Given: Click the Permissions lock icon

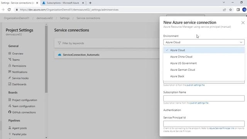Looking at the screenshot, I should tap(10, 66).
